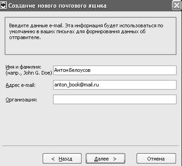
Task: Click the John G. Doe example hint
Action: click(x=29, y=73)
